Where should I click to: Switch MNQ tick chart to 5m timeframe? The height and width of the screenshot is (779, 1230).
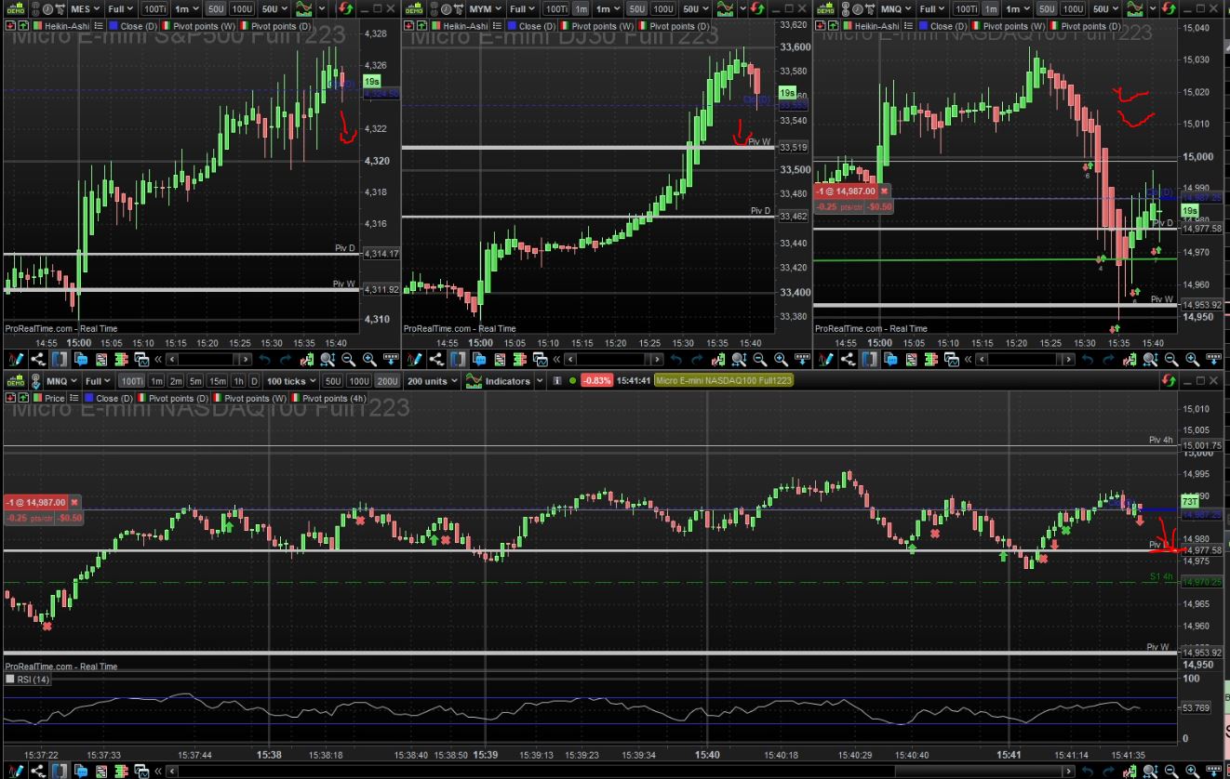pos(195,381)
